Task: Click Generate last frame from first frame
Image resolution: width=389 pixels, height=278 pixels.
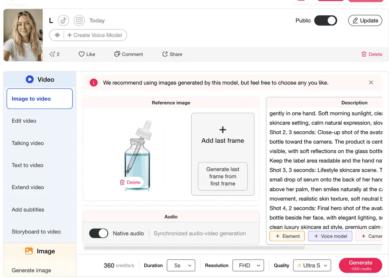Action: click(223, 176)
